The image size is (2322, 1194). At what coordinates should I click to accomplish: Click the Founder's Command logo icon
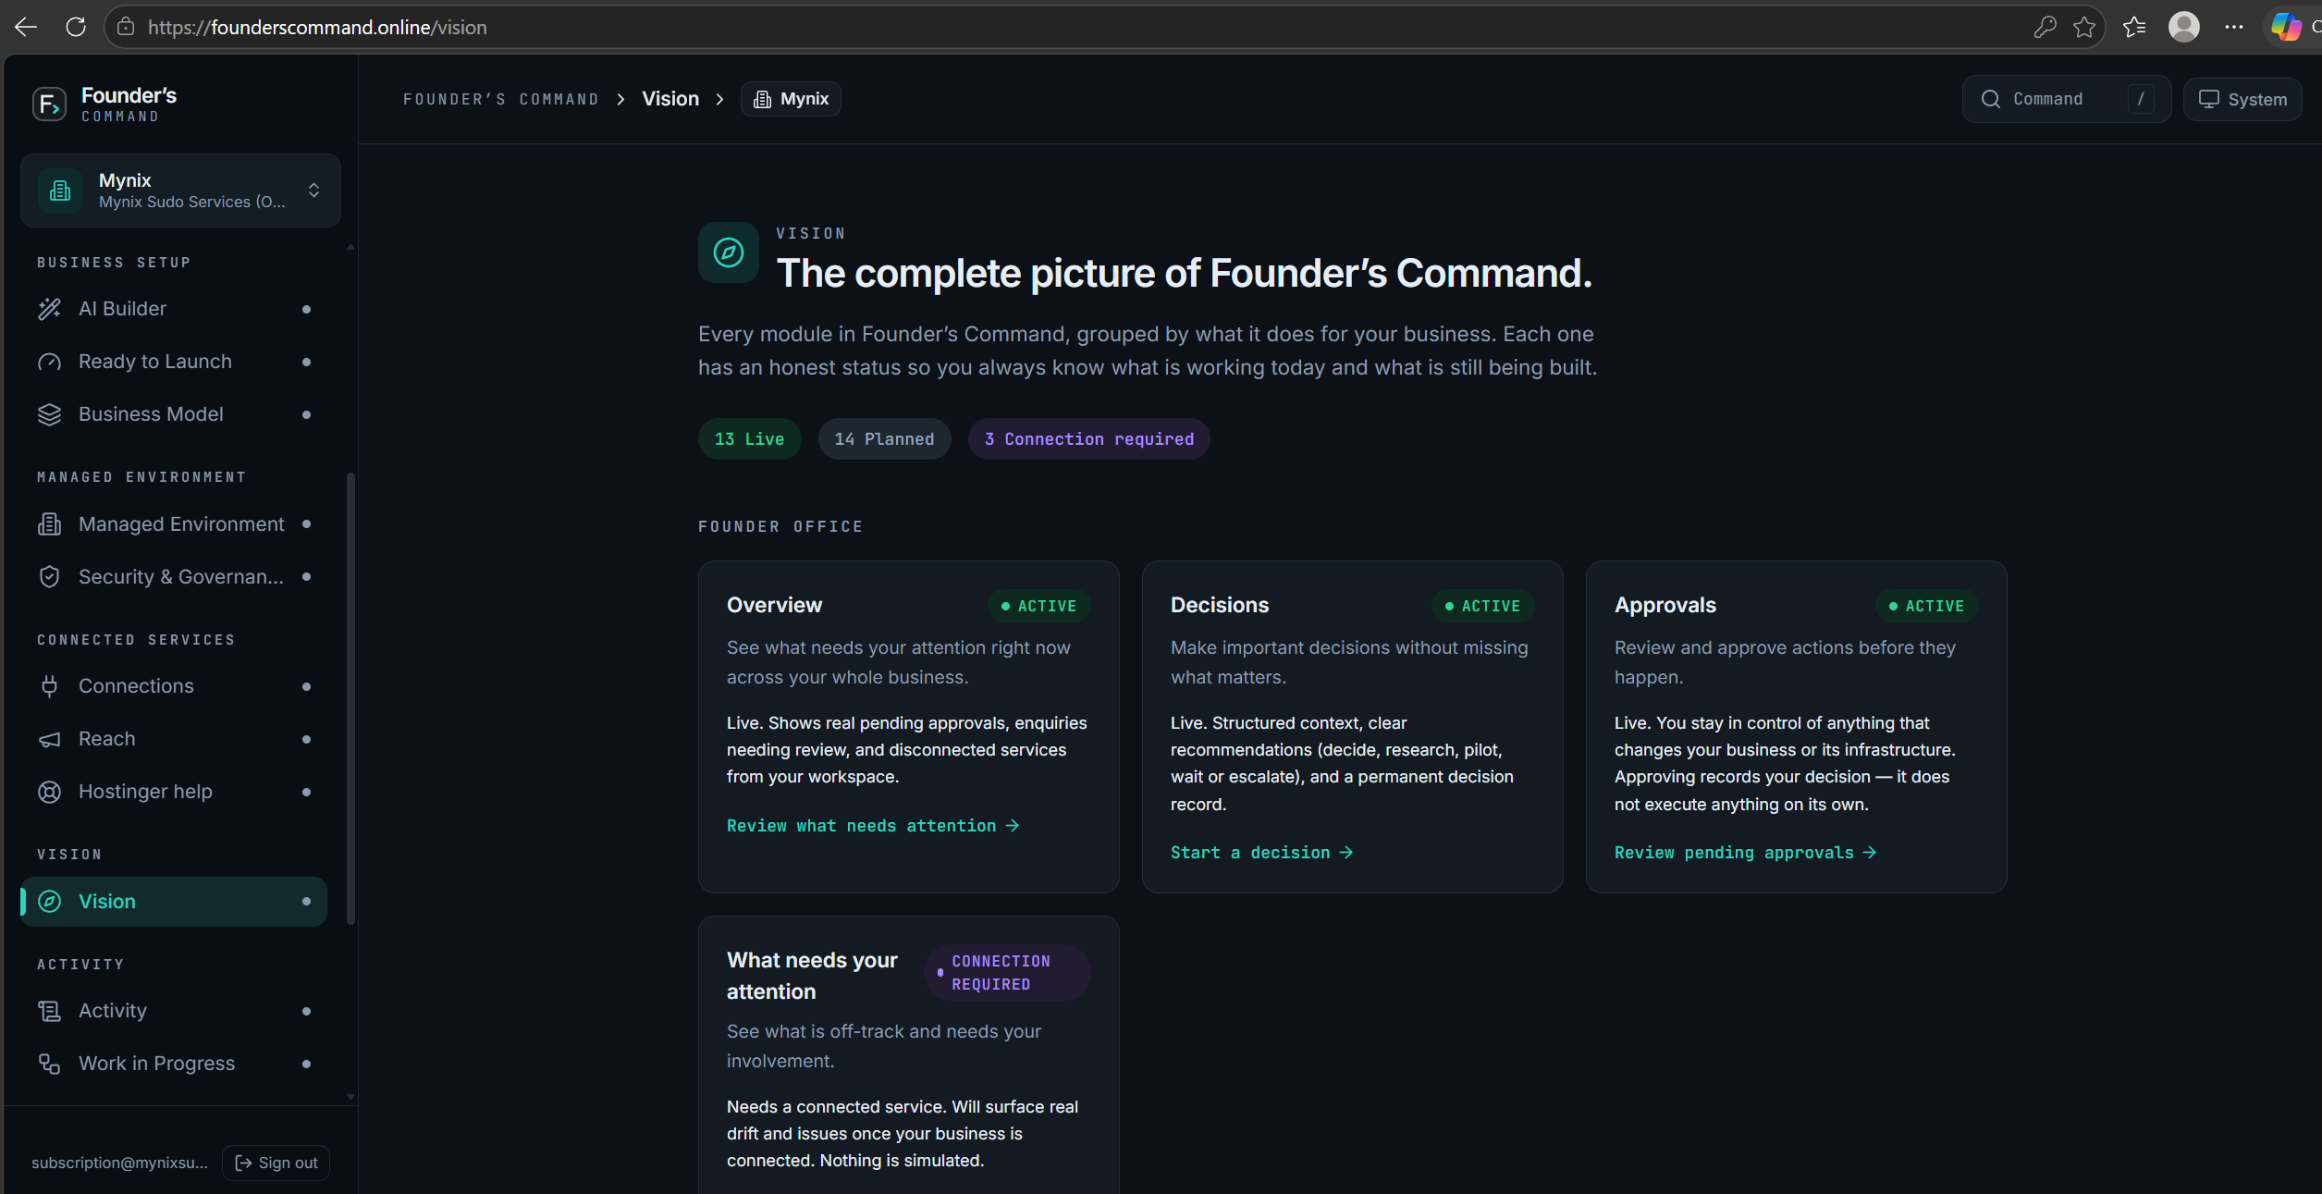click(x=49, y=104)
